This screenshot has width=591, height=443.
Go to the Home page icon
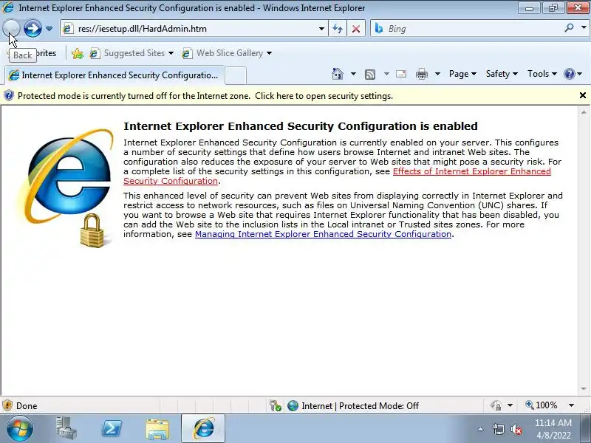coord(338,74)
